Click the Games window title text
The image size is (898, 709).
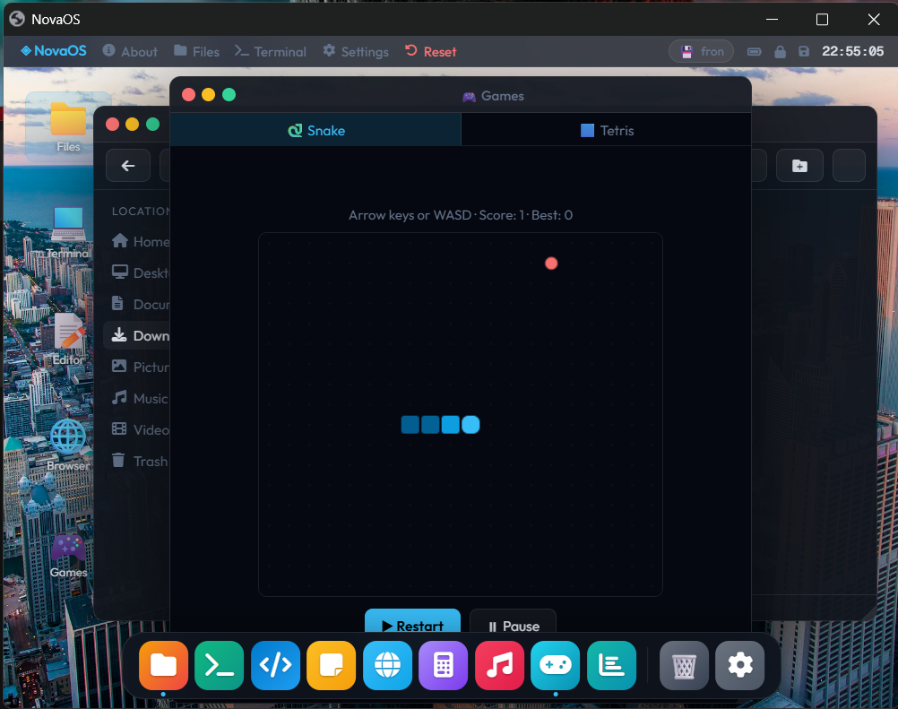[x=502, y=96]
